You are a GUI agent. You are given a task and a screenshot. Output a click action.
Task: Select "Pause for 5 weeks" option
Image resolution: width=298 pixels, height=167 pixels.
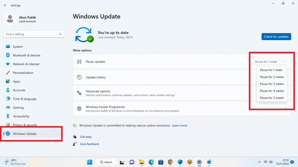click(x=272, y=98)
